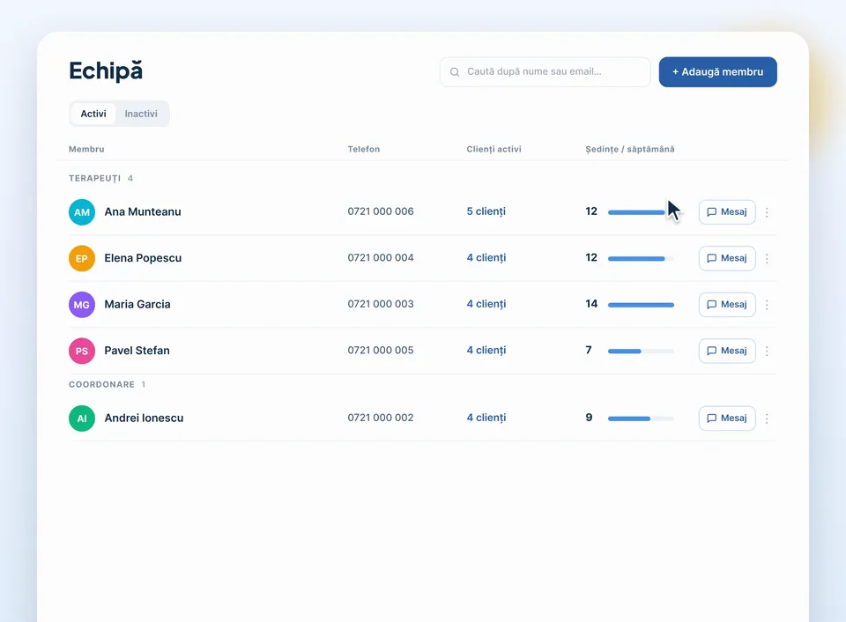Image resolution: width=846 pixels, height=622 pixels.
Task: Click the search magnifier icon
Action: pyautogui.click(x=455, y=71)
